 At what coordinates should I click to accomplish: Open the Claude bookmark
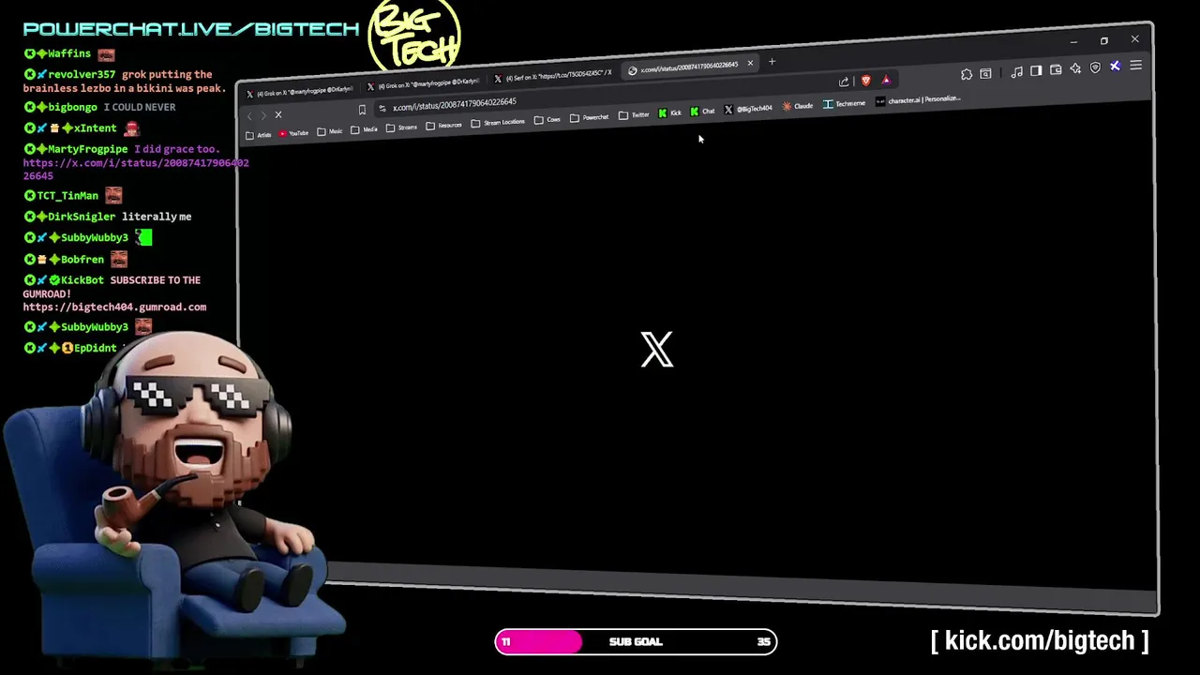coord(798,106)
